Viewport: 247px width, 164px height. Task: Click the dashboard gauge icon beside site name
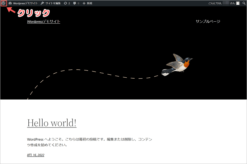[10, 3]
